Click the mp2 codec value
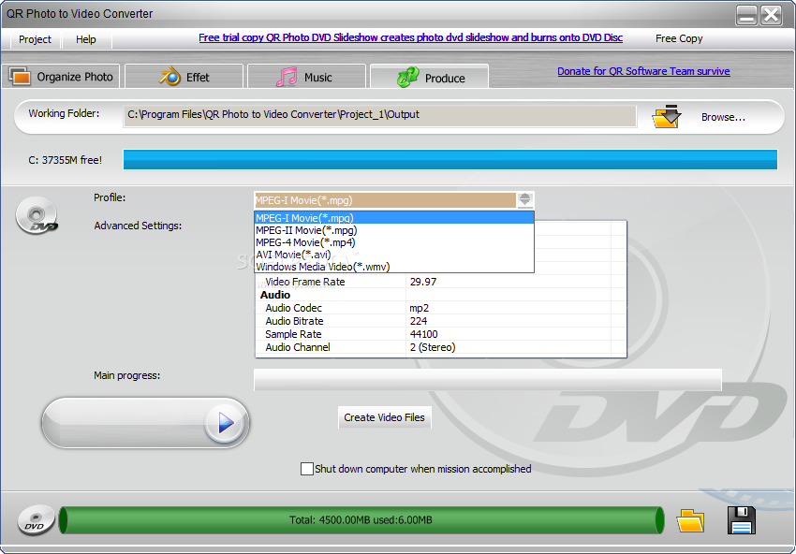 click(x=419, y=308)
